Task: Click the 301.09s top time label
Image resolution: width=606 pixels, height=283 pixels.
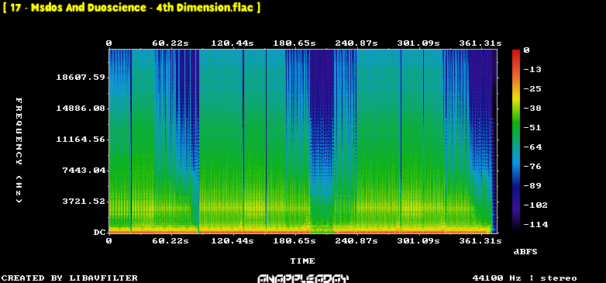Action: point(418,43)
